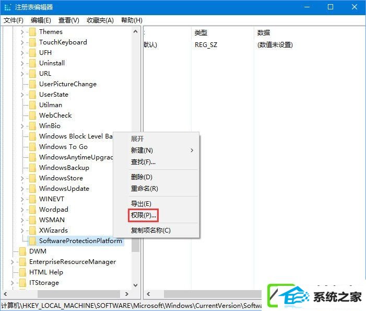The image size is (366, 311).
Task: Select the SoftwareProtectionPlatform tree key
Action: [80, 241]
